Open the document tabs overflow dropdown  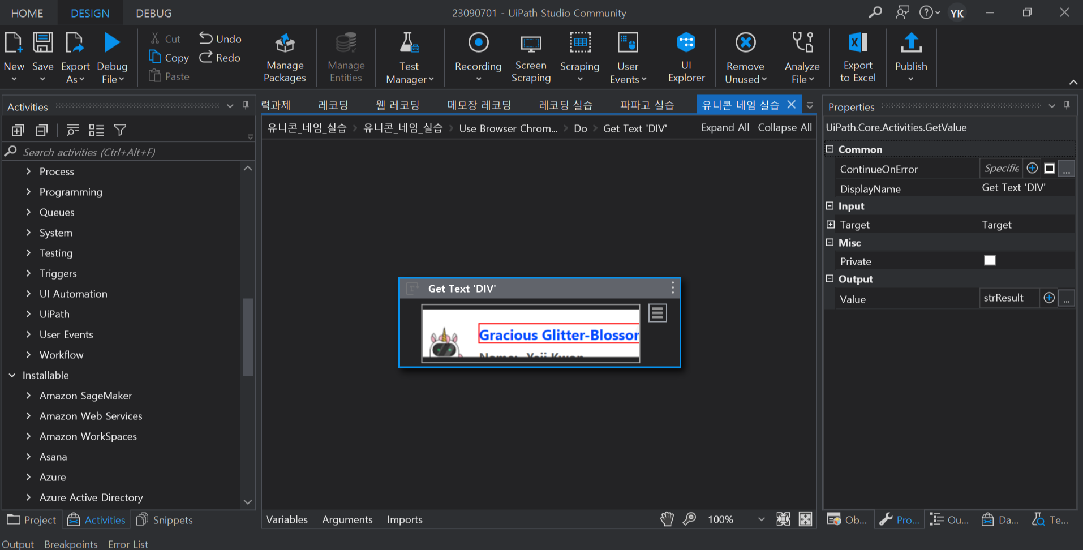click(810, 105)
